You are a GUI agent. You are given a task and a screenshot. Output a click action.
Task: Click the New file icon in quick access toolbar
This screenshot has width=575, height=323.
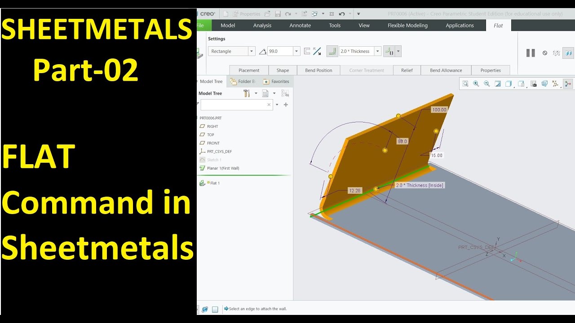(226, 14)
